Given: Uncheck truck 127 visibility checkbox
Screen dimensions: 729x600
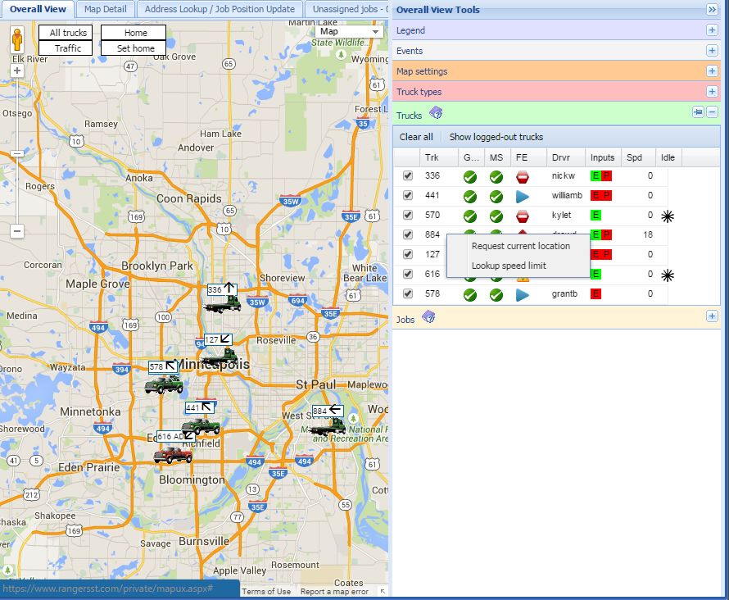Looking at the screenshot, I should [407, 254].
